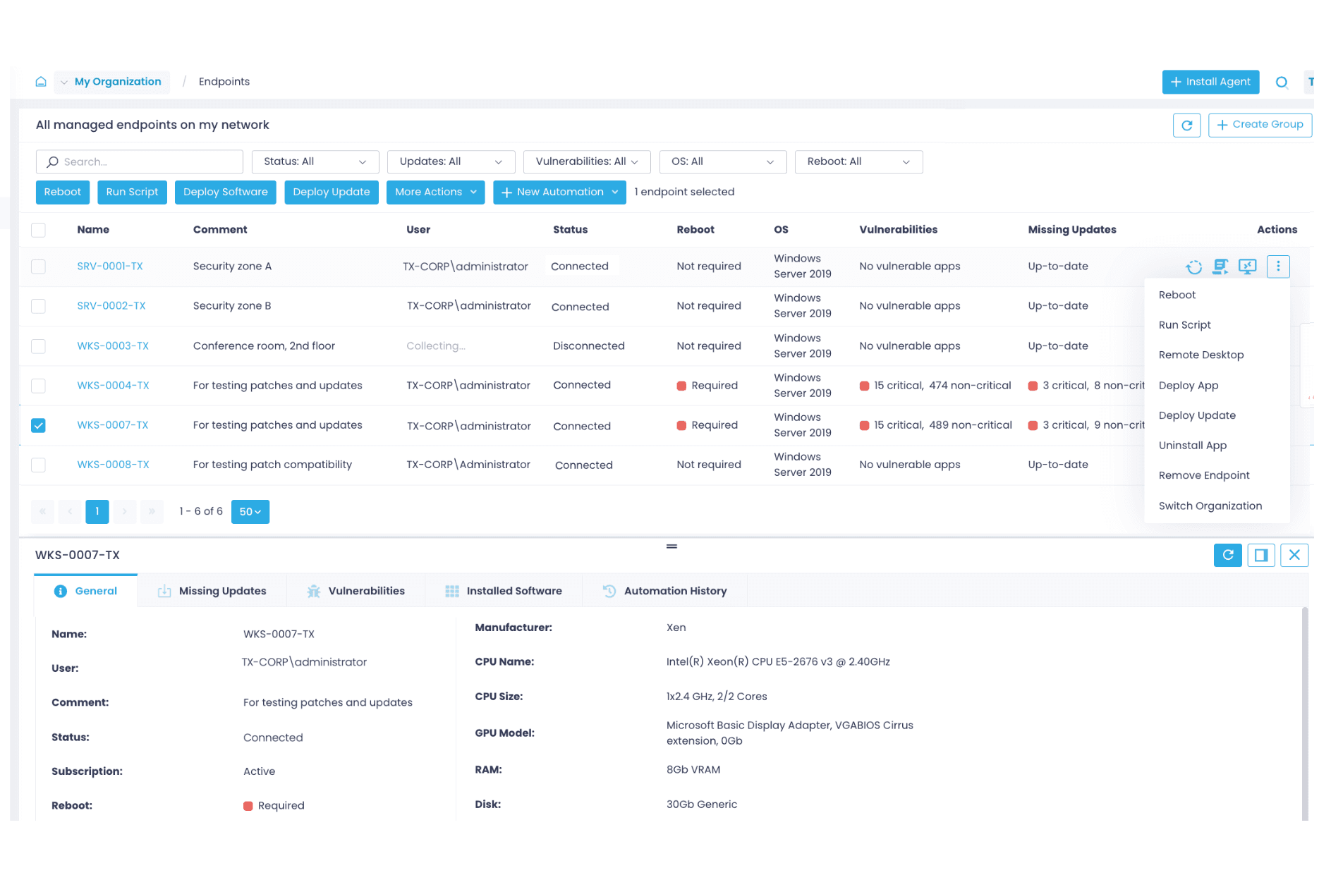Check the WKS-0003-TX row checkbox

coord(38,346)
